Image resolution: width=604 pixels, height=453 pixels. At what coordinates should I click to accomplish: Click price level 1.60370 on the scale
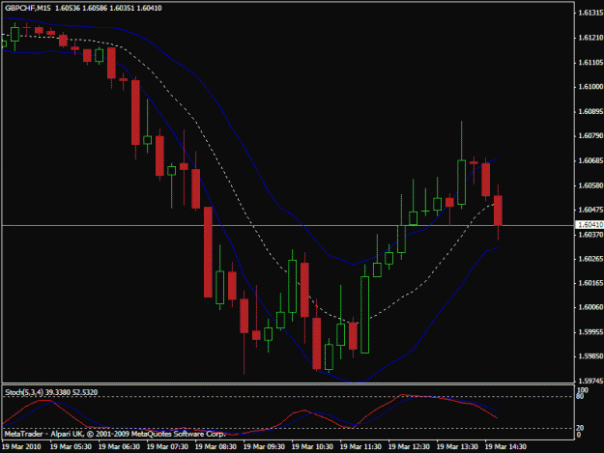click(x=590, y=235)
